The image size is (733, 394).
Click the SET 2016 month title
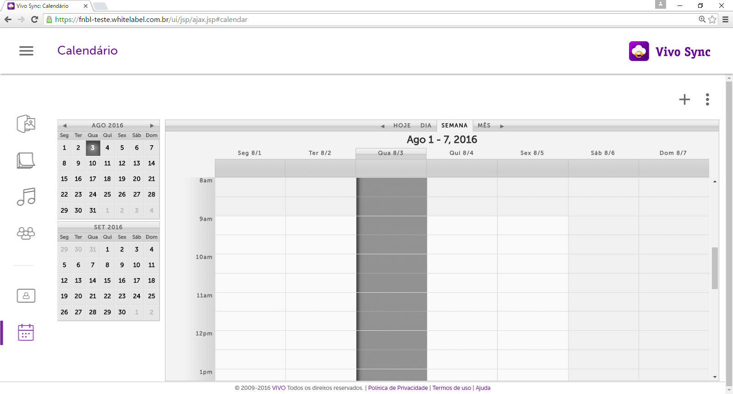tap(109, 227)
